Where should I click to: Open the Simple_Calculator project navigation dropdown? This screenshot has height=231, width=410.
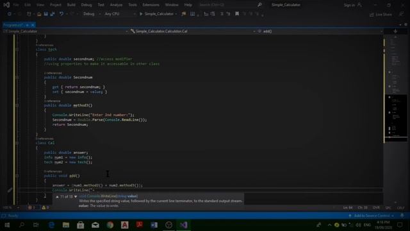coord(65,31)
